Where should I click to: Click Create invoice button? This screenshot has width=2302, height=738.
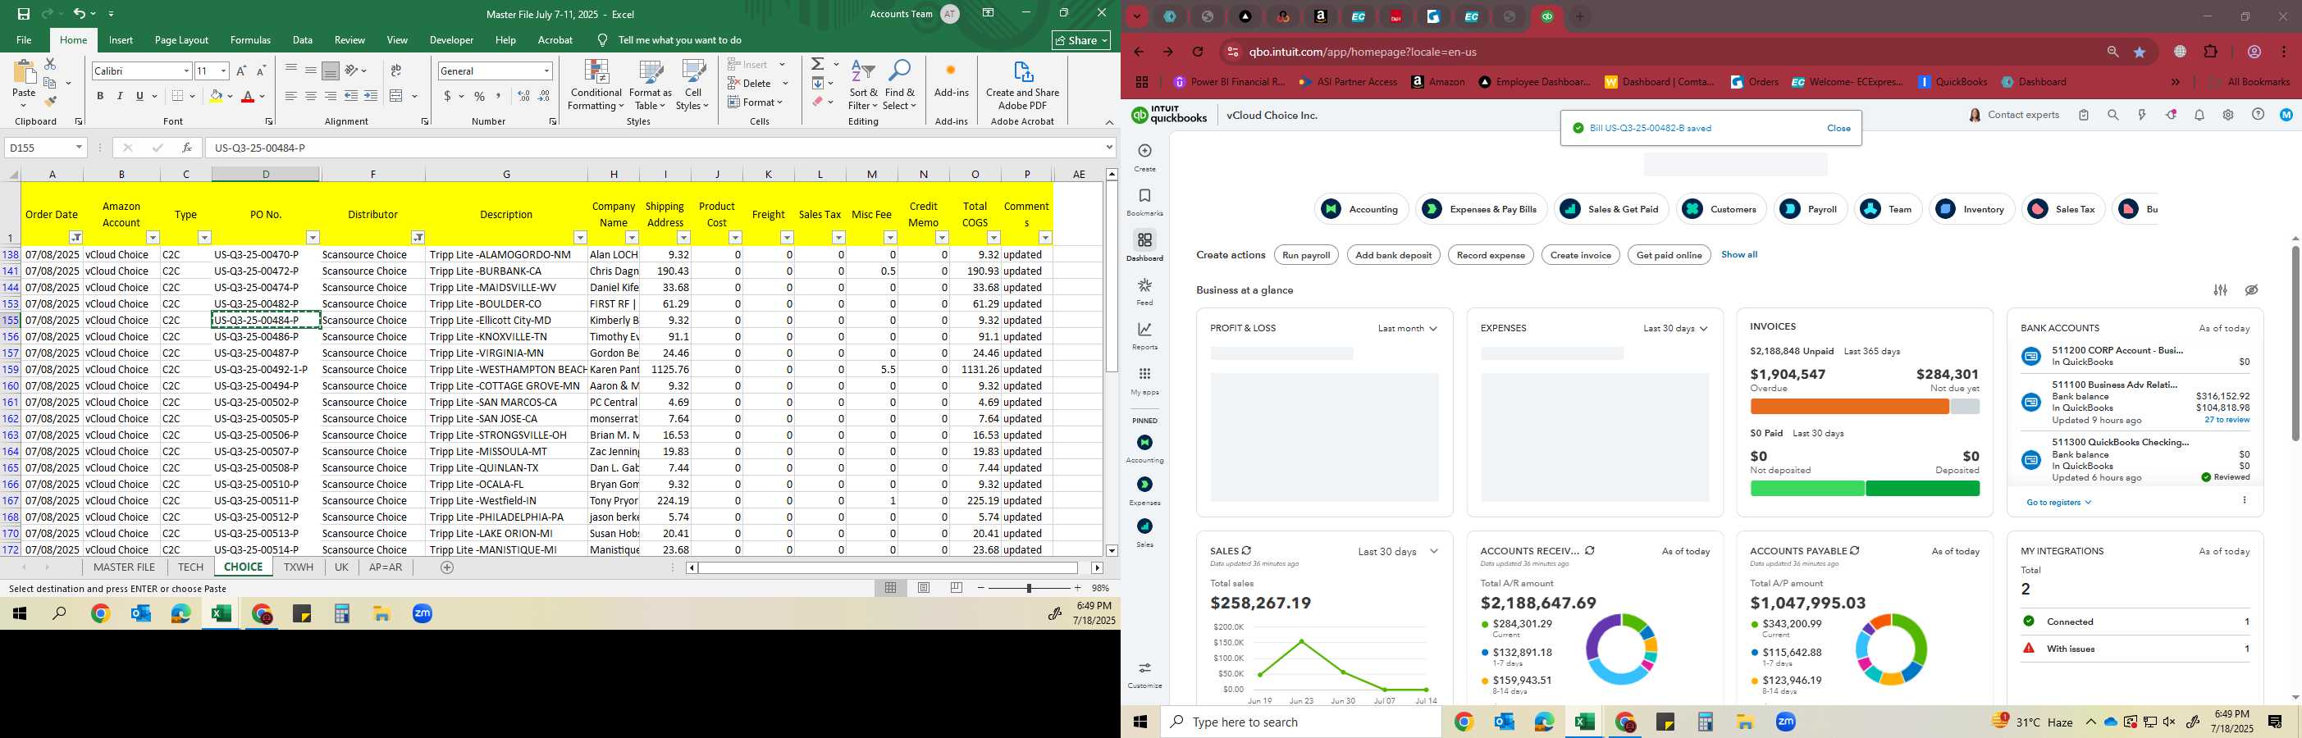click(1580, 256)
